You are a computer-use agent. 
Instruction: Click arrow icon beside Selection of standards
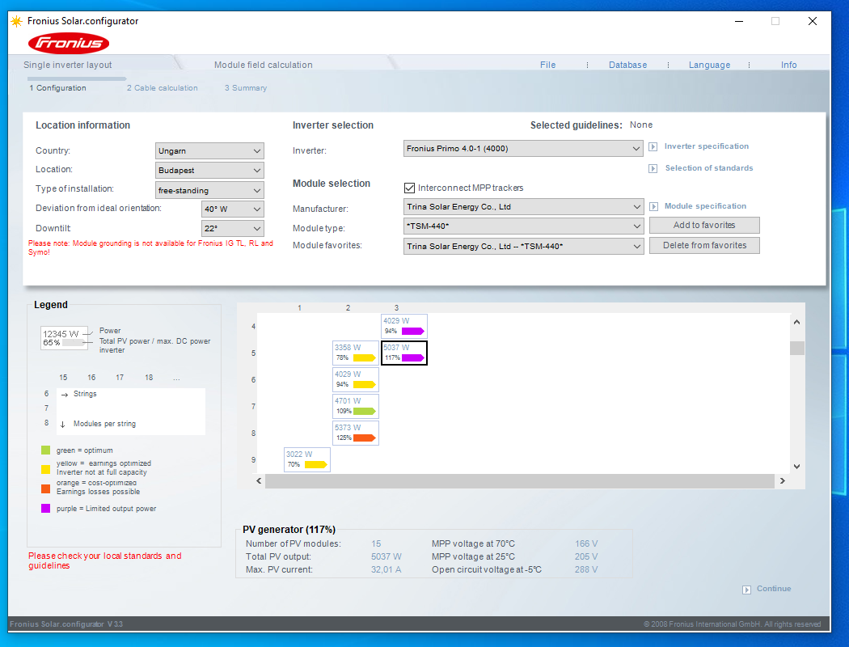click(x=653, y=169)
